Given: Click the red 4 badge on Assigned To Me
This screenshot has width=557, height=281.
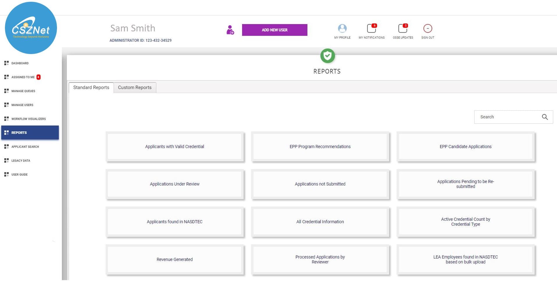Looking at the screenshot, I should tap(38, 77).
